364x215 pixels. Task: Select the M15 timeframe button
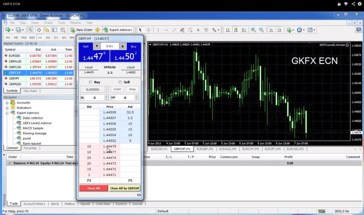click(24, 37)
